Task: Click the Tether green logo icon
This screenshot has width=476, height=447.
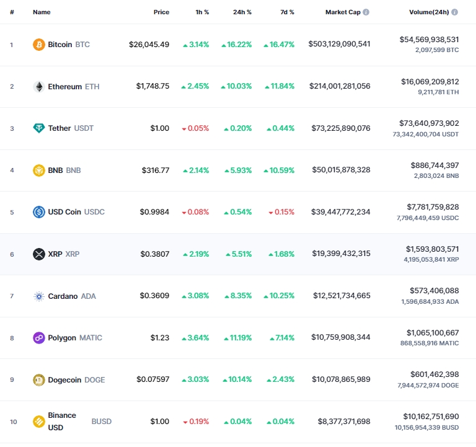Action: coord(39,128)
